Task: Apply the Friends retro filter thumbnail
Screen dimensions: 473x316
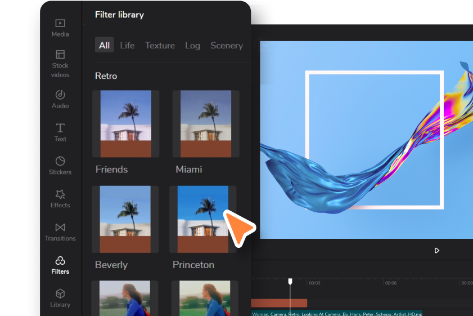Action: tap(126, 123)
